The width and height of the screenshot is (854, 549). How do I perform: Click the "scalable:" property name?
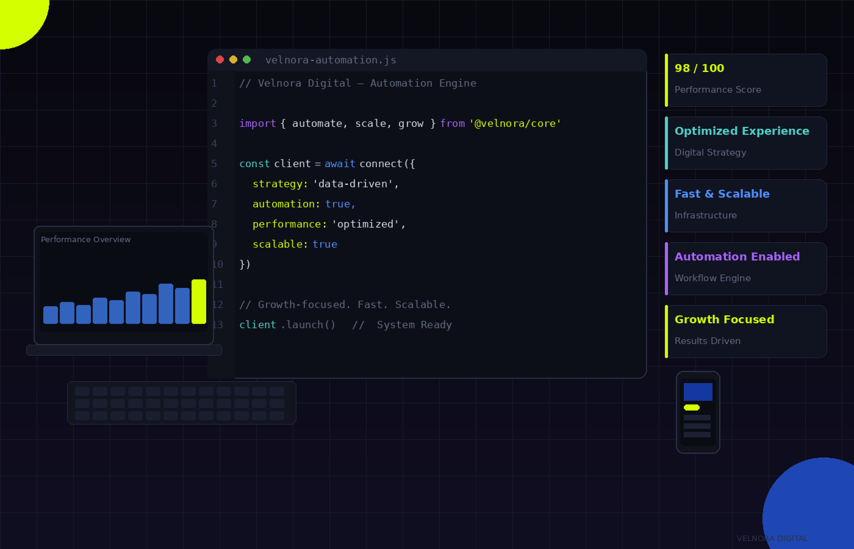coord(281,244)
